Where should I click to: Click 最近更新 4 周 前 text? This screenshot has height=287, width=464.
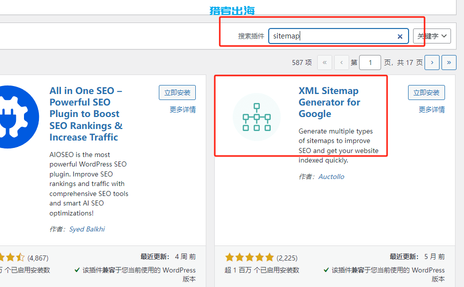(x=168, y=256)
